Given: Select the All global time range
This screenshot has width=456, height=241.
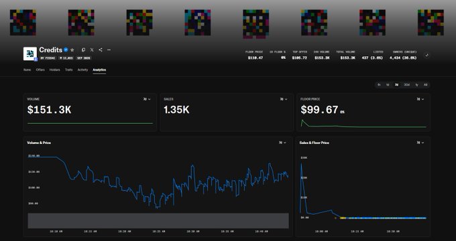Looking at the screenshot, I should [x=425, y=85].
